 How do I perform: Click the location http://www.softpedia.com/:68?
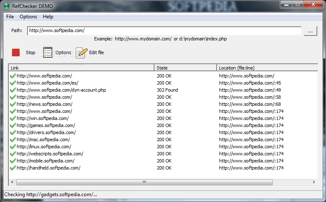[250, 104]
